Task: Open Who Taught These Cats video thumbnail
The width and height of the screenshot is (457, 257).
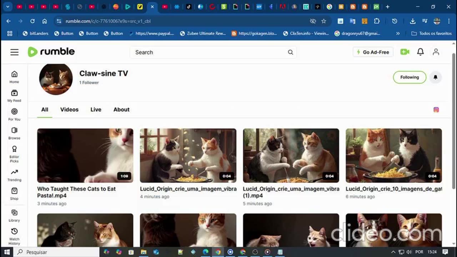Action: 85,156
